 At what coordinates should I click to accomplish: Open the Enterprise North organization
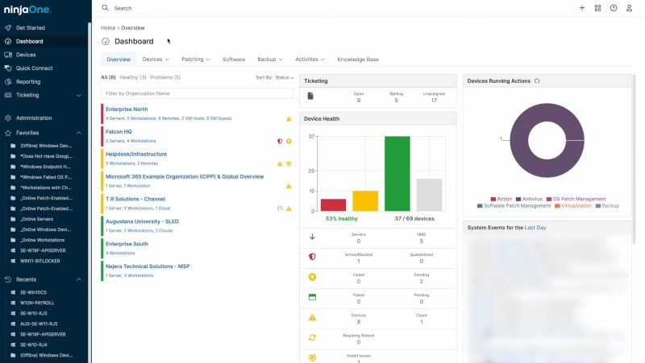pyautogui.click(x=127, y=109)
